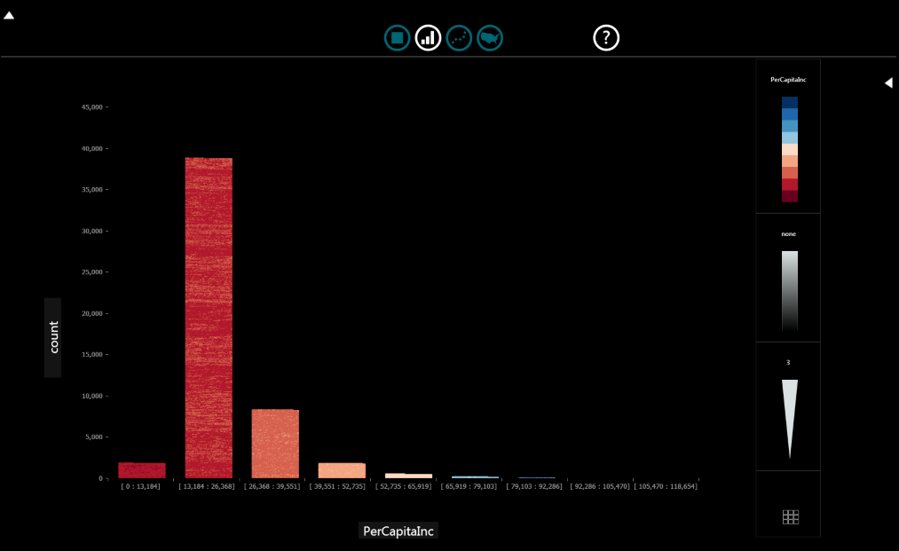This screenshot has height=551, width=899.
Task: Select the dark blue swatch in the color legend
Action: click(790, 103)
